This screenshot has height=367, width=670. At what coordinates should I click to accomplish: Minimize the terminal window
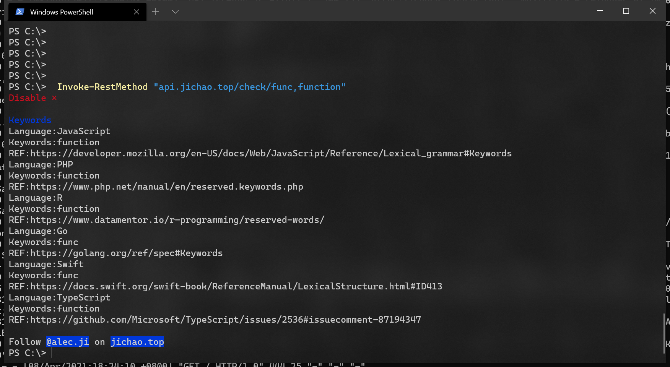(x=599, y=11)
